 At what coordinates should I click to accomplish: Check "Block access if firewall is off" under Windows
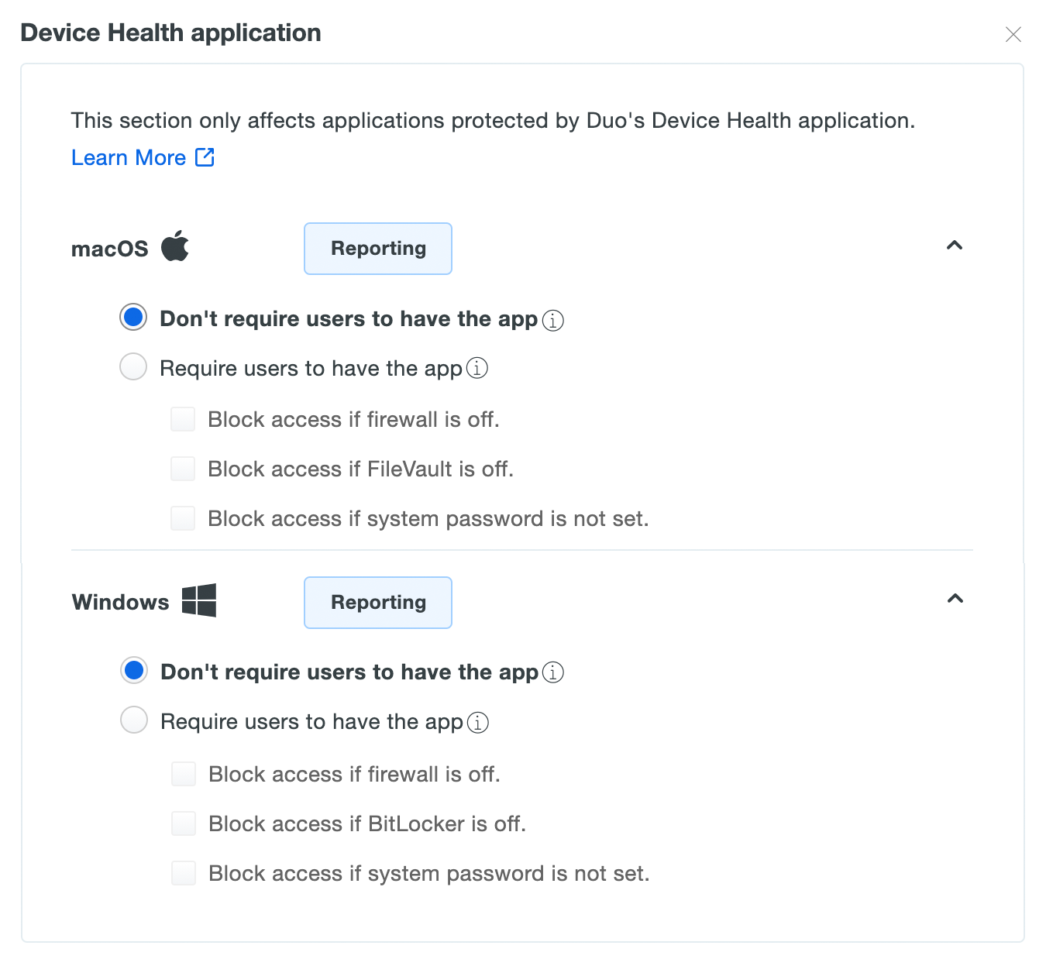(184, 773)
